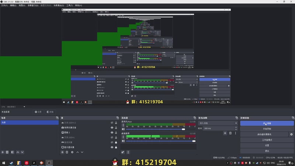Open the 场景集合(S) menu
Image resolution: width=295 pixels, height=166 pixels.
pyautogui.click(x=59, y=6)
